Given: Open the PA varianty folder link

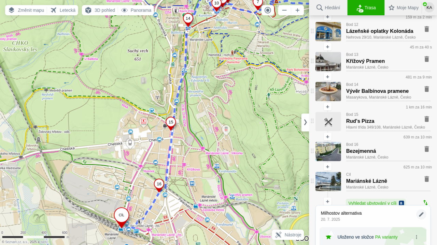Looking at the screenshot, I should click(386, 237).
